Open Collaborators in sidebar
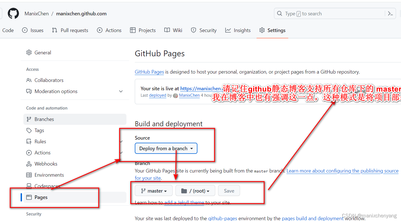This screenshot has width=401, height=221. (x=75, y=80)
